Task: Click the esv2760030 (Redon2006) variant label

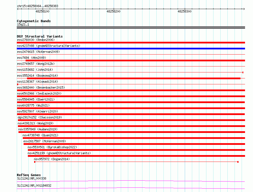Action: click(36, 40)
